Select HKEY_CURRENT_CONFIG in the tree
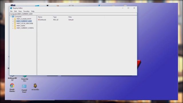This screenshot has height=103, width=183. point(25,28)
